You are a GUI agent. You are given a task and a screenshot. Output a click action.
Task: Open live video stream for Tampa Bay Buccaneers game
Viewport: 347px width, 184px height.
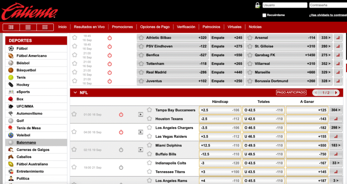pyautogui.click(x=141, y=115)
